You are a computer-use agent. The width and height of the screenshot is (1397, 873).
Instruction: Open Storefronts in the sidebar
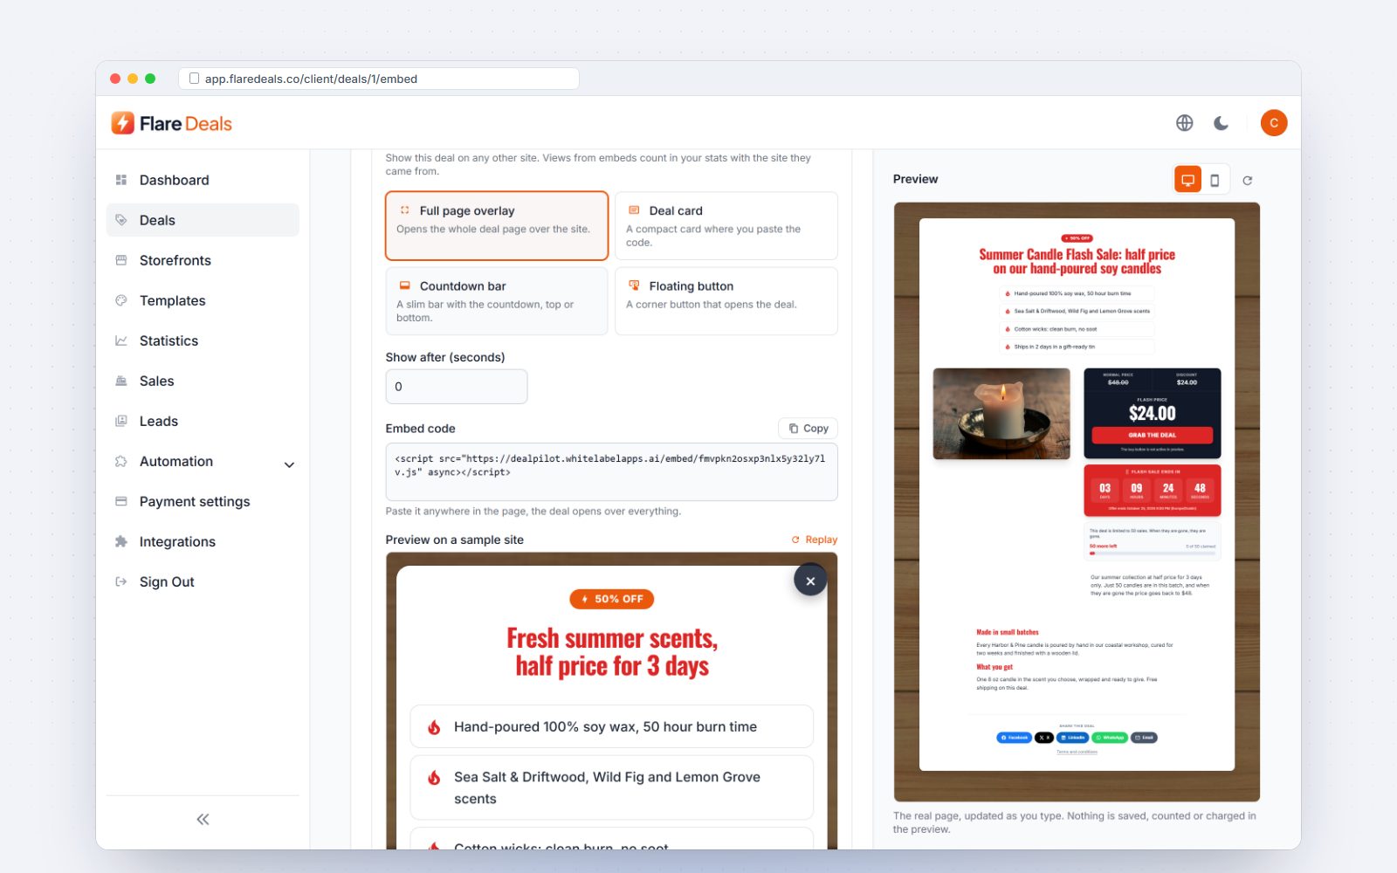(203, 260)
